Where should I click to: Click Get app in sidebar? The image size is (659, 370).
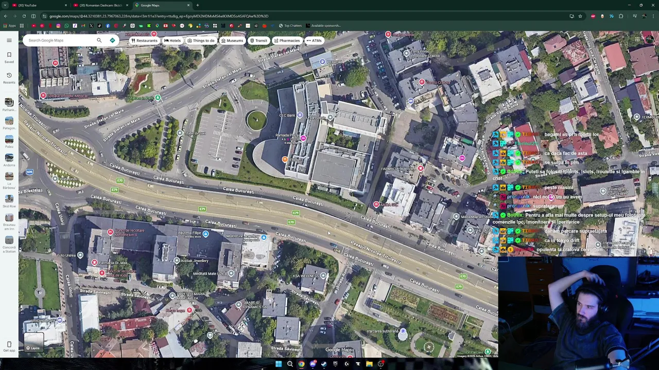[9, 346]
